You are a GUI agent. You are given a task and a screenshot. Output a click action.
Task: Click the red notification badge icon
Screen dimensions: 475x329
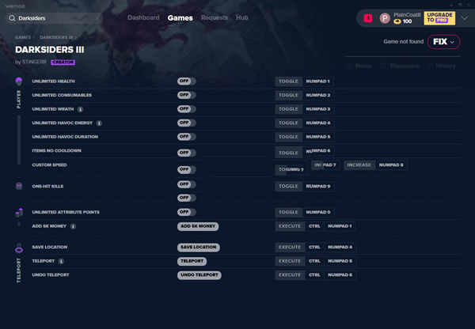[x=367, y=17]
